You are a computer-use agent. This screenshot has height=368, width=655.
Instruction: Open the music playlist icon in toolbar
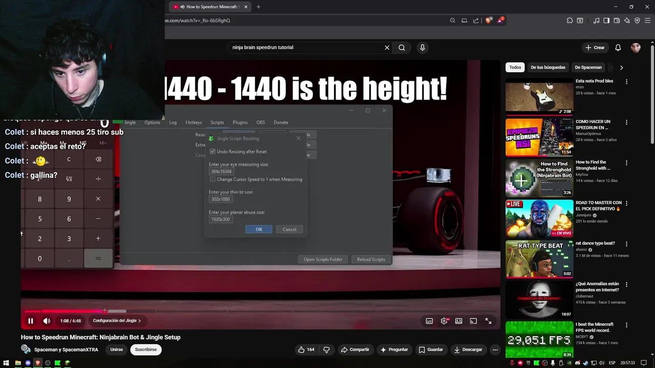point(596,20)
